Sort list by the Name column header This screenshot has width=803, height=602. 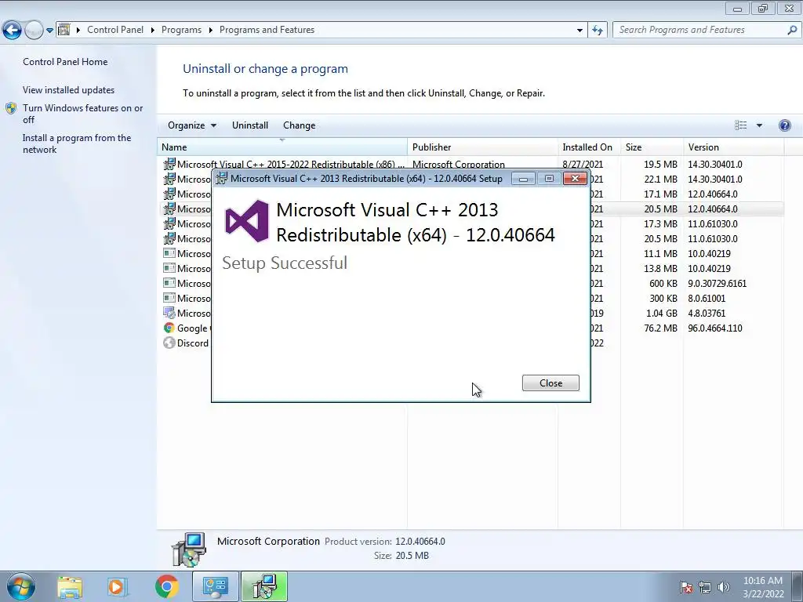click(x=282, y=147)
